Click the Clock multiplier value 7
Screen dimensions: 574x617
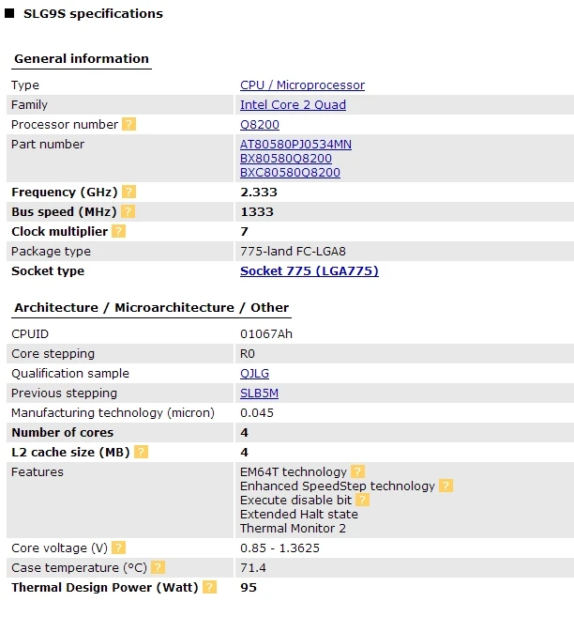pyautogui.click(x=244, y=231)
